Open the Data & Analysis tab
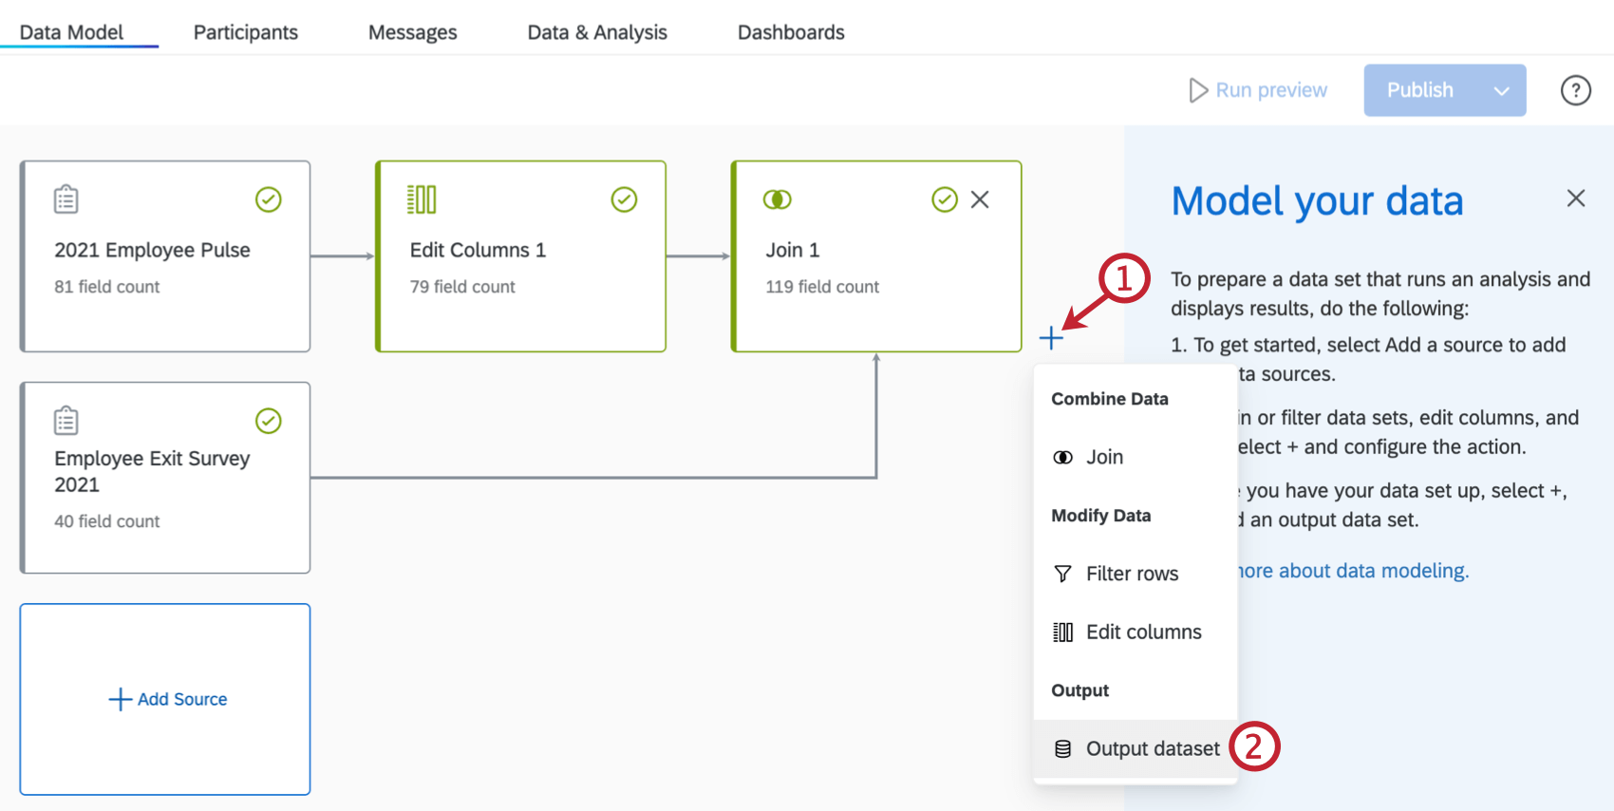The height and width of the screenshot is (811, 1614). (597, 32)
